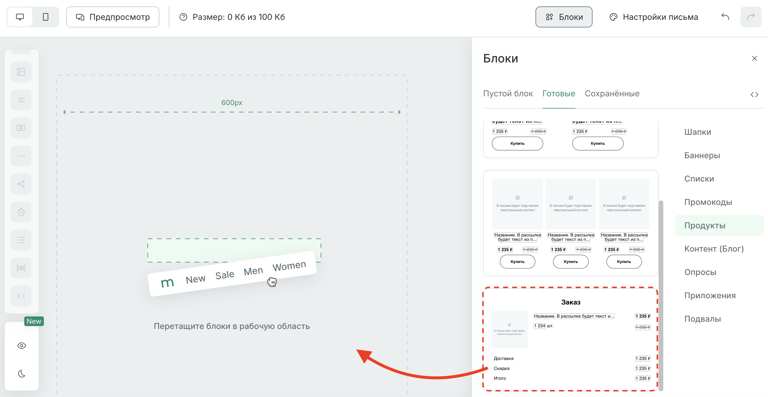Select the image block icon in sidebar

21,72
